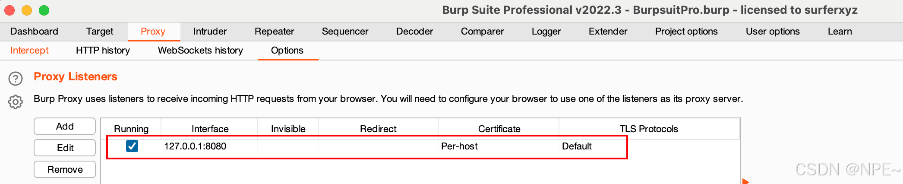
Task: Open the Logger tab
Action: (546, 32)
